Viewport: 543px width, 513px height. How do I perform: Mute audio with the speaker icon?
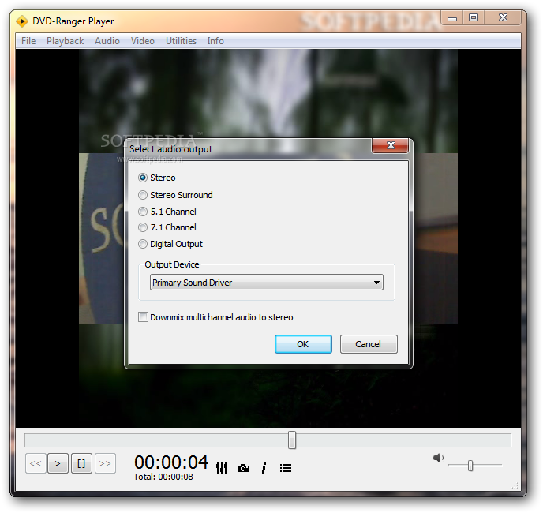coord(438,458)
